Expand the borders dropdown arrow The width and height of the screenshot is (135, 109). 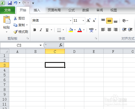(x=63, y=30)
